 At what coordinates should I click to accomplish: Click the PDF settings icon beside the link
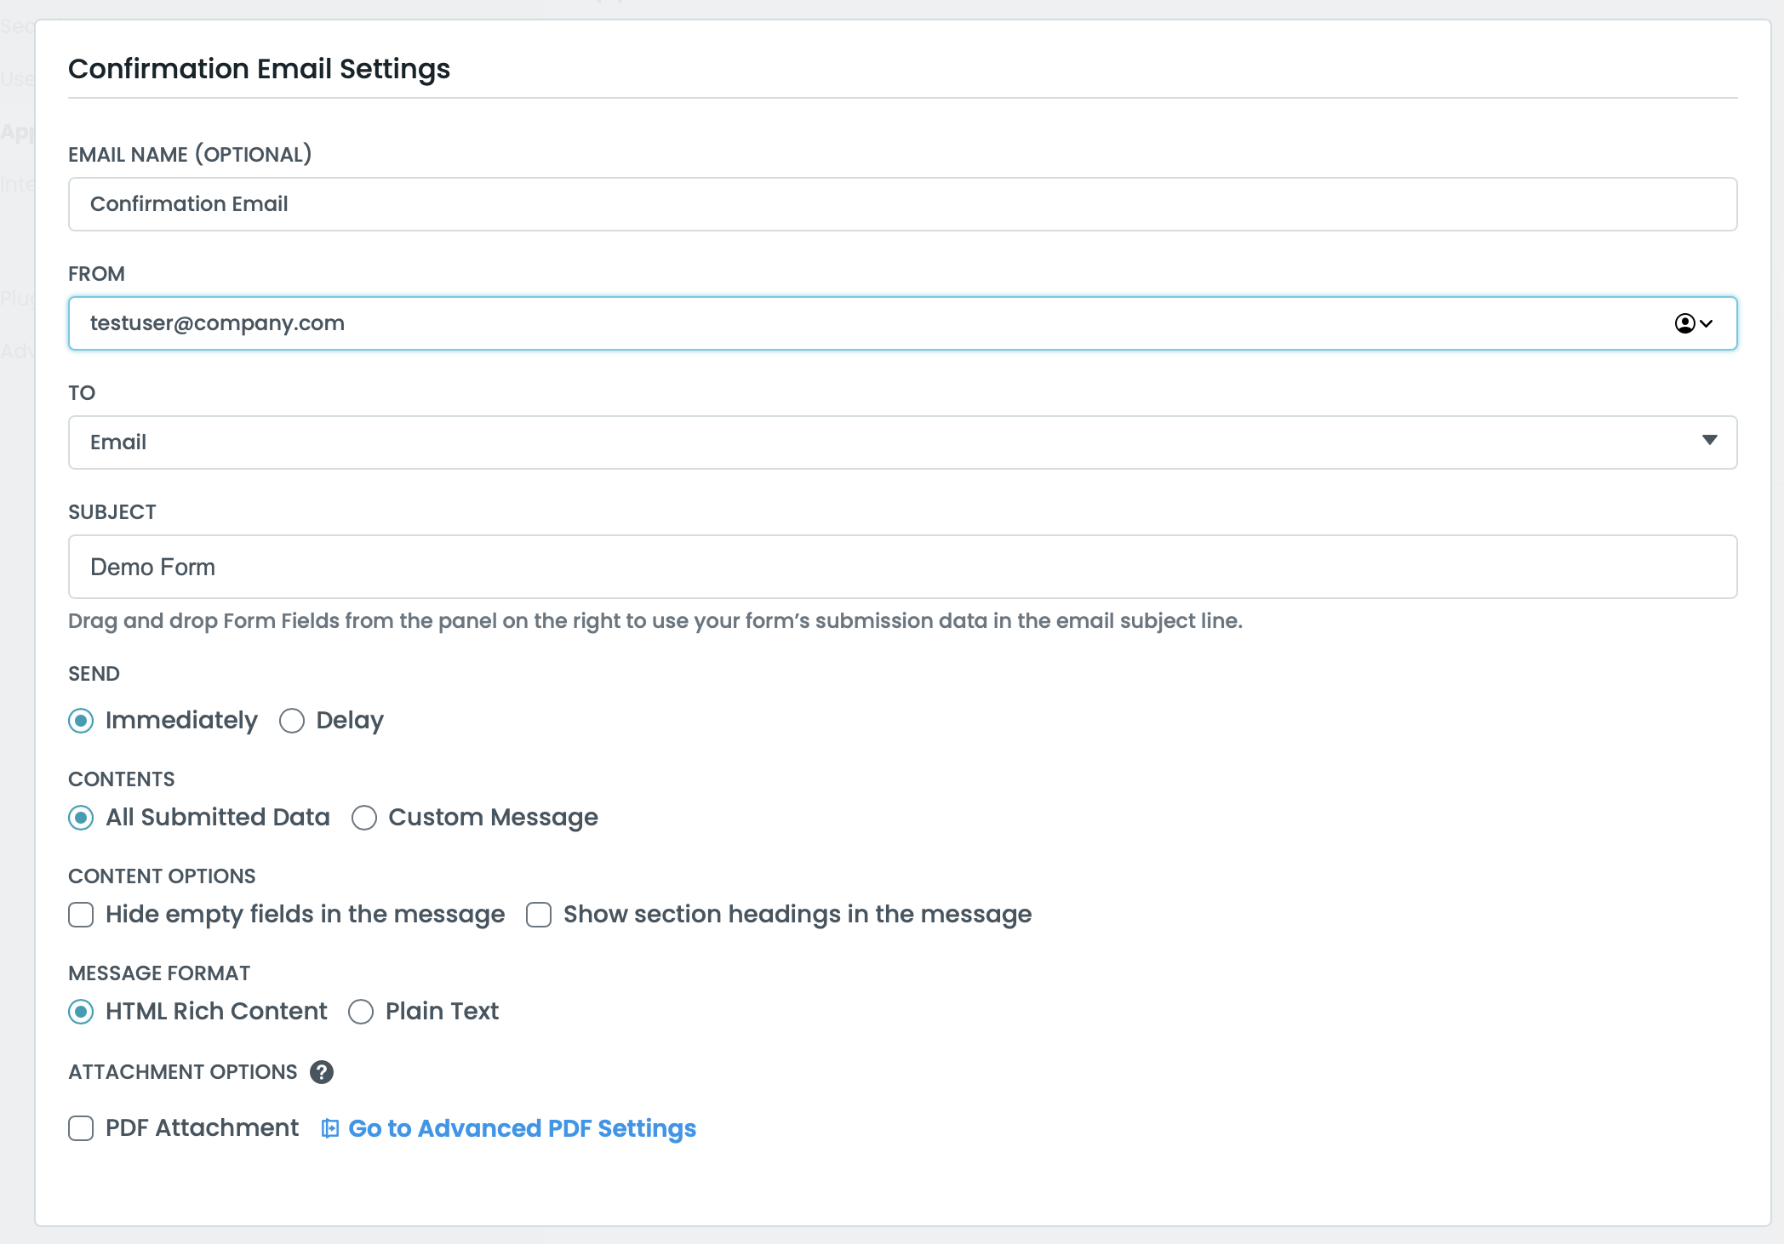click(x=329, y=1128)
